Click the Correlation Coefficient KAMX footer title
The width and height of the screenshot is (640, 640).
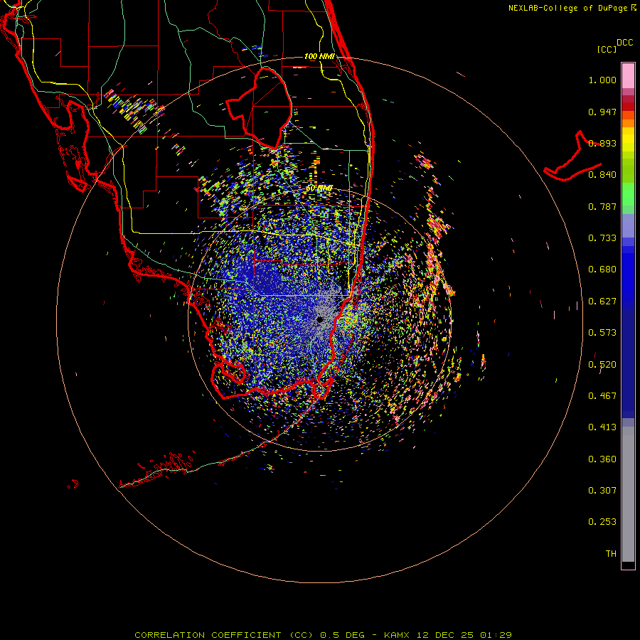323,635
